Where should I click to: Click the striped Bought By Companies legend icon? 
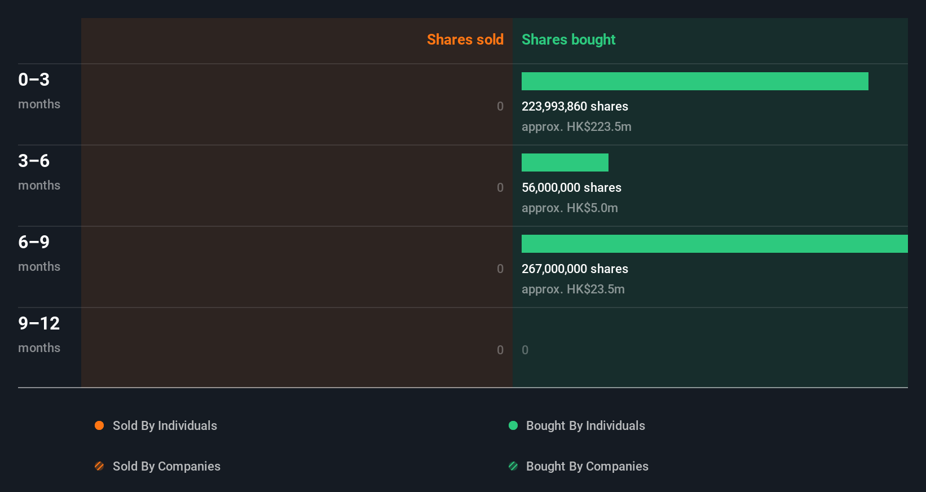point(513,466)
